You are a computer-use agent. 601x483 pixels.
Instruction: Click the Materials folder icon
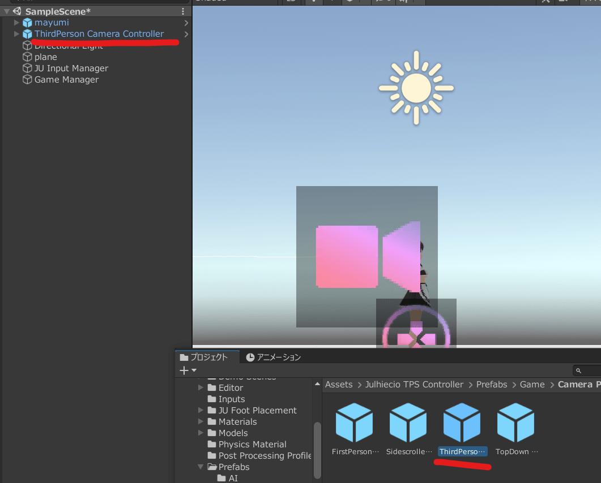tap(212, 422)
